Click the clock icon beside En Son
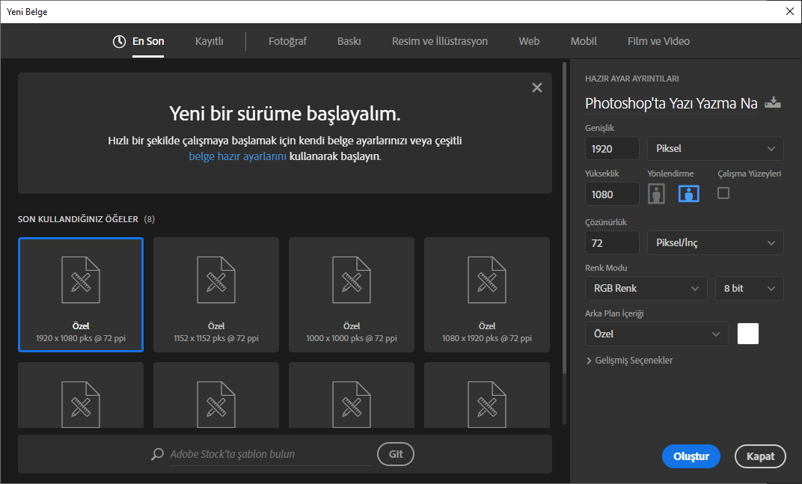Image resolution: width=802 pixels, height=484 pixels. pyautogui.click(x=119, y=41)
